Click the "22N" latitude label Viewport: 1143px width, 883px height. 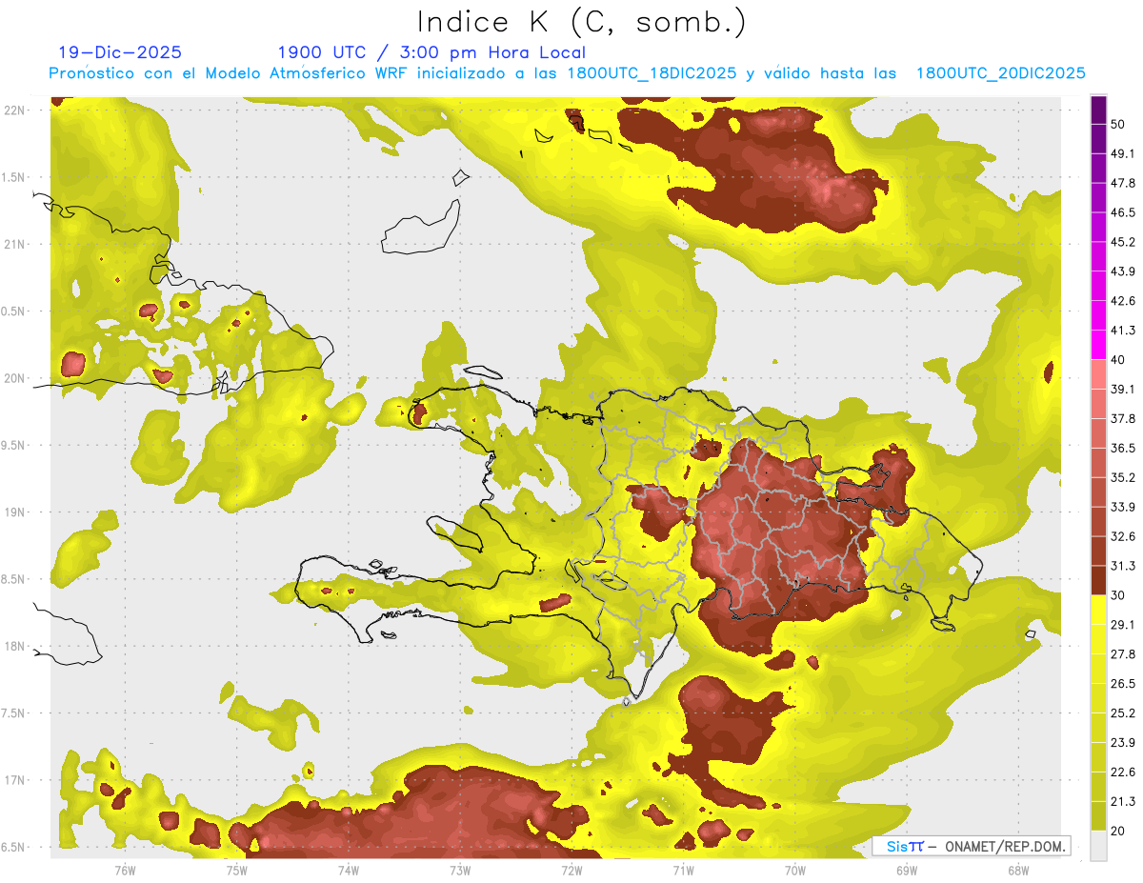click(14, 110)
